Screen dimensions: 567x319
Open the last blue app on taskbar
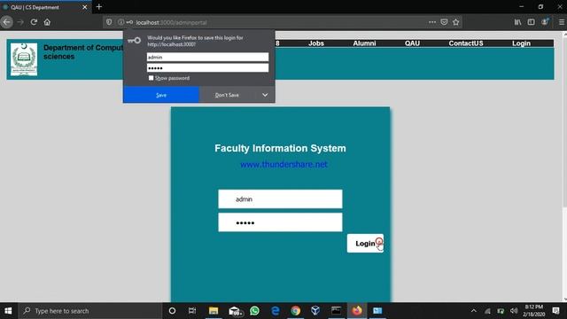377,311
